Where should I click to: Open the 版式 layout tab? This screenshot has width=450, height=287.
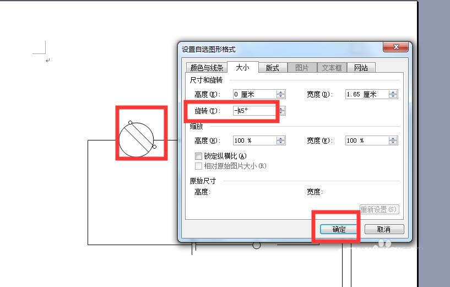tap(272, 68)
